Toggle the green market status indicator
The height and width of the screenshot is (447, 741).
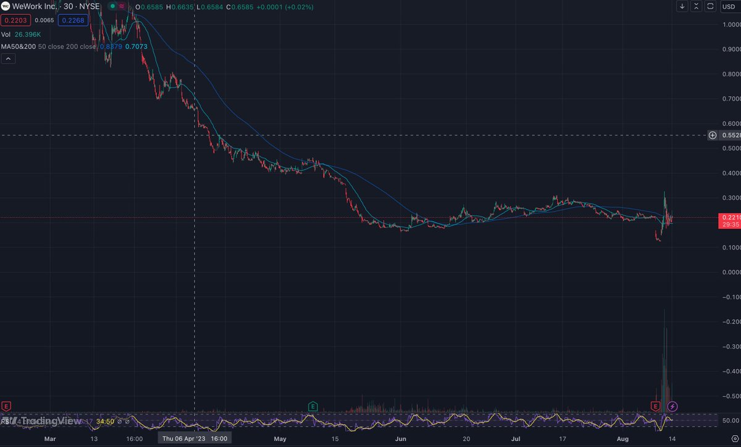(x=112, y=6)
